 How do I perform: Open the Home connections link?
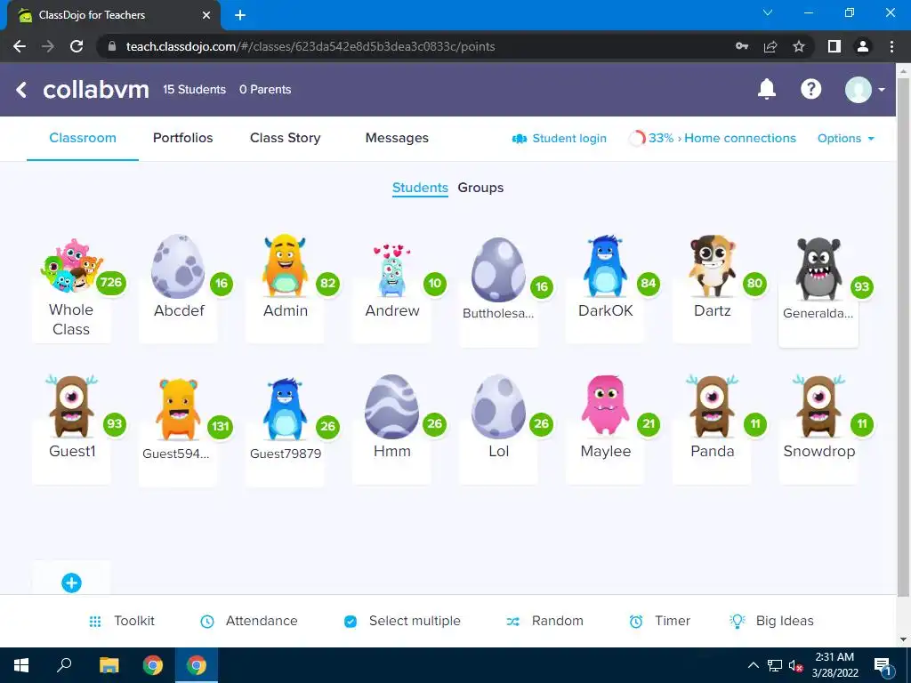740,138
